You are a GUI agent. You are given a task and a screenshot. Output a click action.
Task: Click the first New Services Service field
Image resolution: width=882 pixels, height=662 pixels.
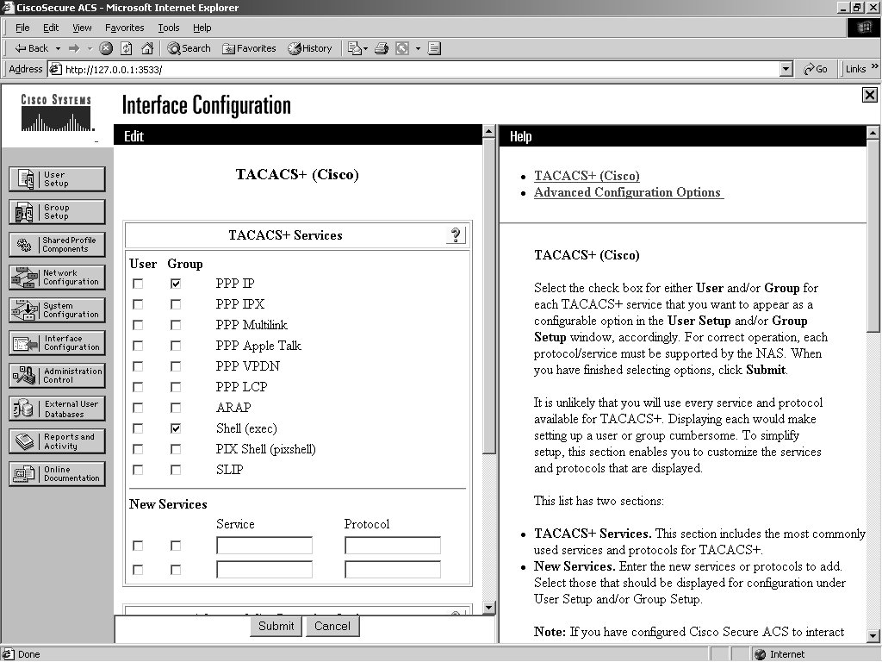264,546
